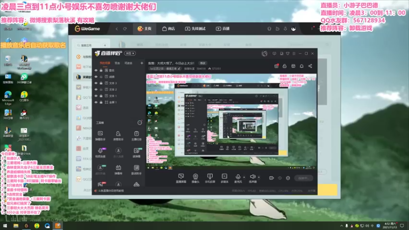Mute the 扬声器 speaker

[x=253, y=178]
